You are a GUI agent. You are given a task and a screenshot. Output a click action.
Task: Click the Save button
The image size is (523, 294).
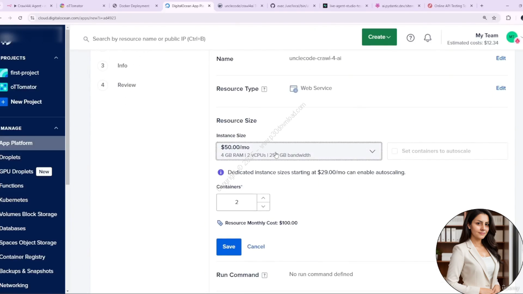tap(229, 247)
